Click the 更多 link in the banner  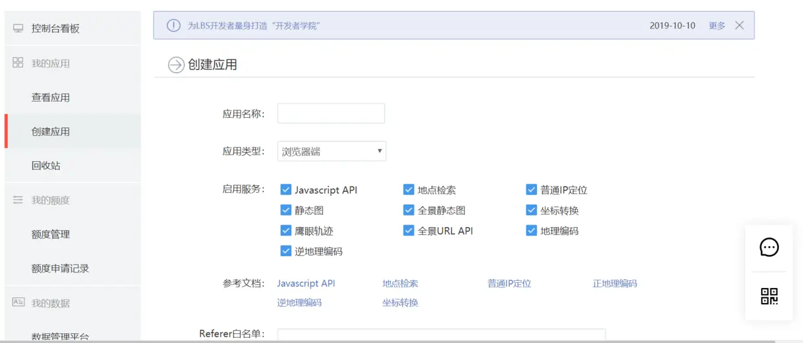pyautogui.click(x=717, y=26)
